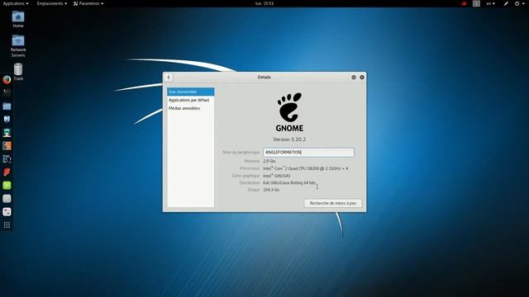This screenshot has width=529, height=297.
Task: Click the memory value 2,9 Gio
Action: [269, 161]
